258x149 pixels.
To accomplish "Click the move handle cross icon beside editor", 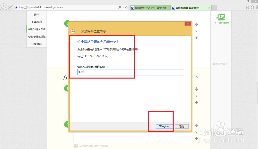I will pos(196,24).
